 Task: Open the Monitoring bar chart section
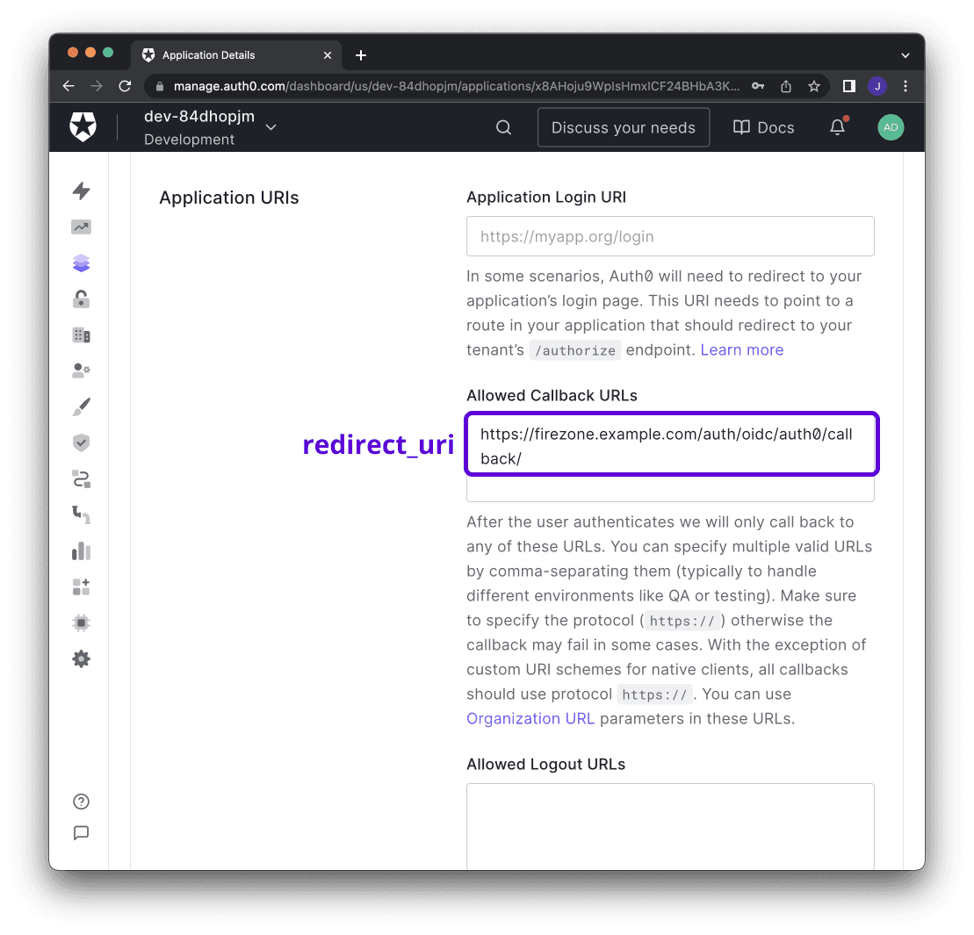[x=81, y=550]
